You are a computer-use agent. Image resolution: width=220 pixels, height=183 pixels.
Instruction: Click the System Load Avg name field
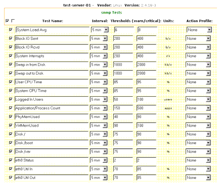[53, 30]
